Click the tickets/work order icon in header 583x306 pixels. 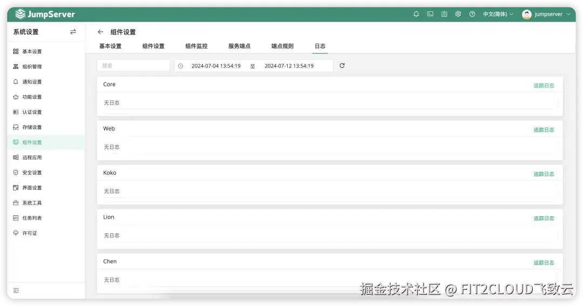coord(444,14)
